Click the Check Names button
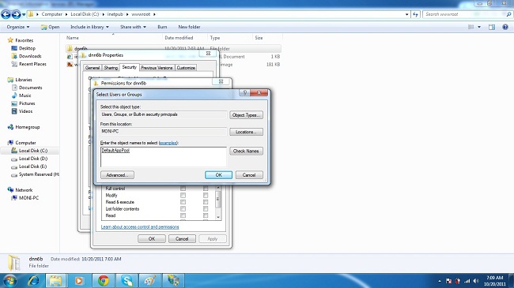 [246, 151]
